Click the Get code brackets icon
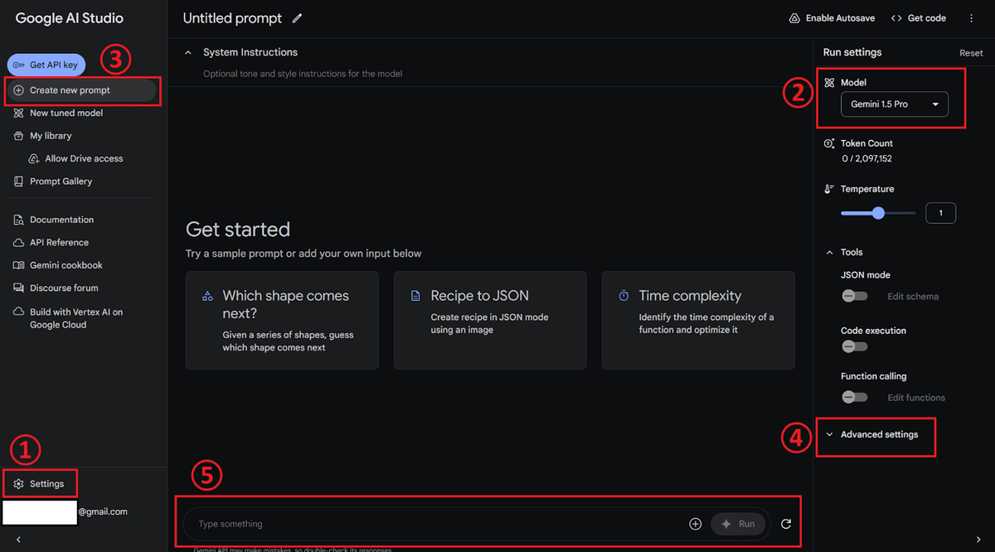 pyautogui.click(x=896, y=18)
